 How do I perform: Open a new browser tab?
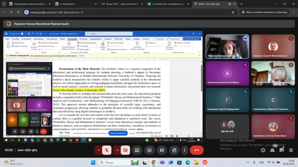241,4
